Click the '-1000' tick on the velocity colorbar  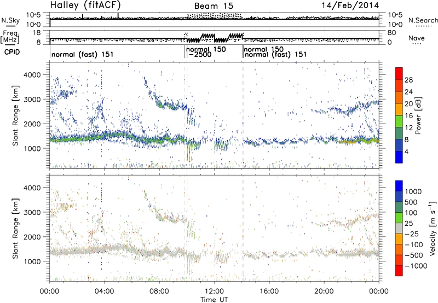coord(416,266)
